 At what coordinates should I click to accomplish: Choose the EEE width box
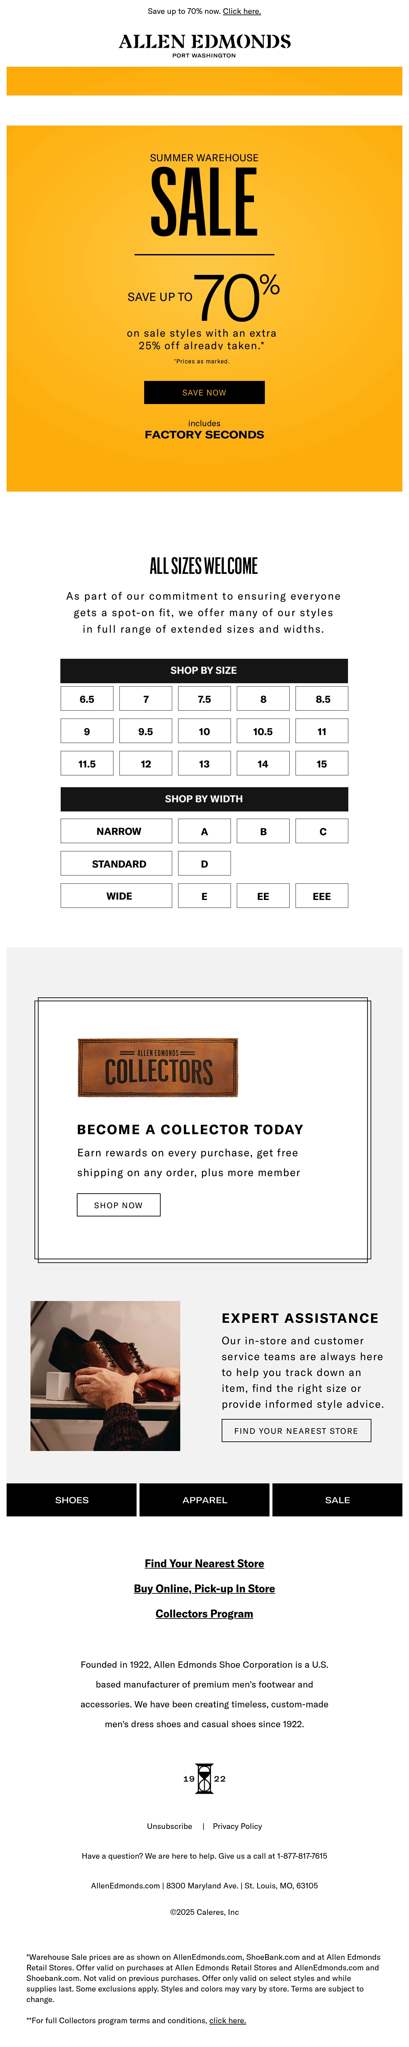[x=322, y=896]
